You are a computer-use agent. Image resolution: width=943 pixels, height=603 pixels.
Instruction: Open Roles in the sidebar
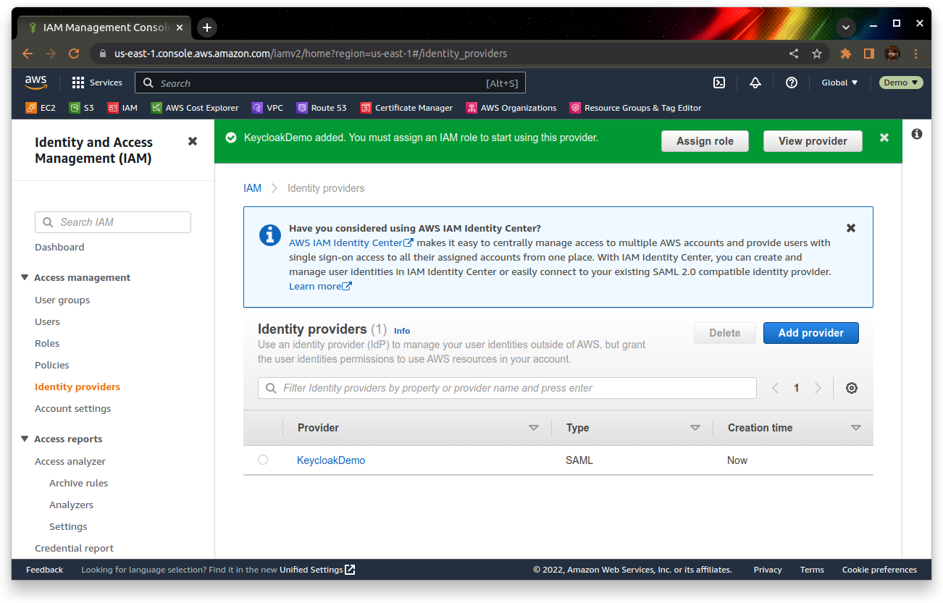pos(47,343)
